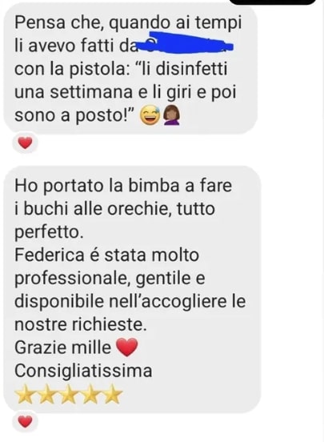The image size is (324, 442).
Task: Click the 'Grazie mille' text
Action: (x=63, y=348)
